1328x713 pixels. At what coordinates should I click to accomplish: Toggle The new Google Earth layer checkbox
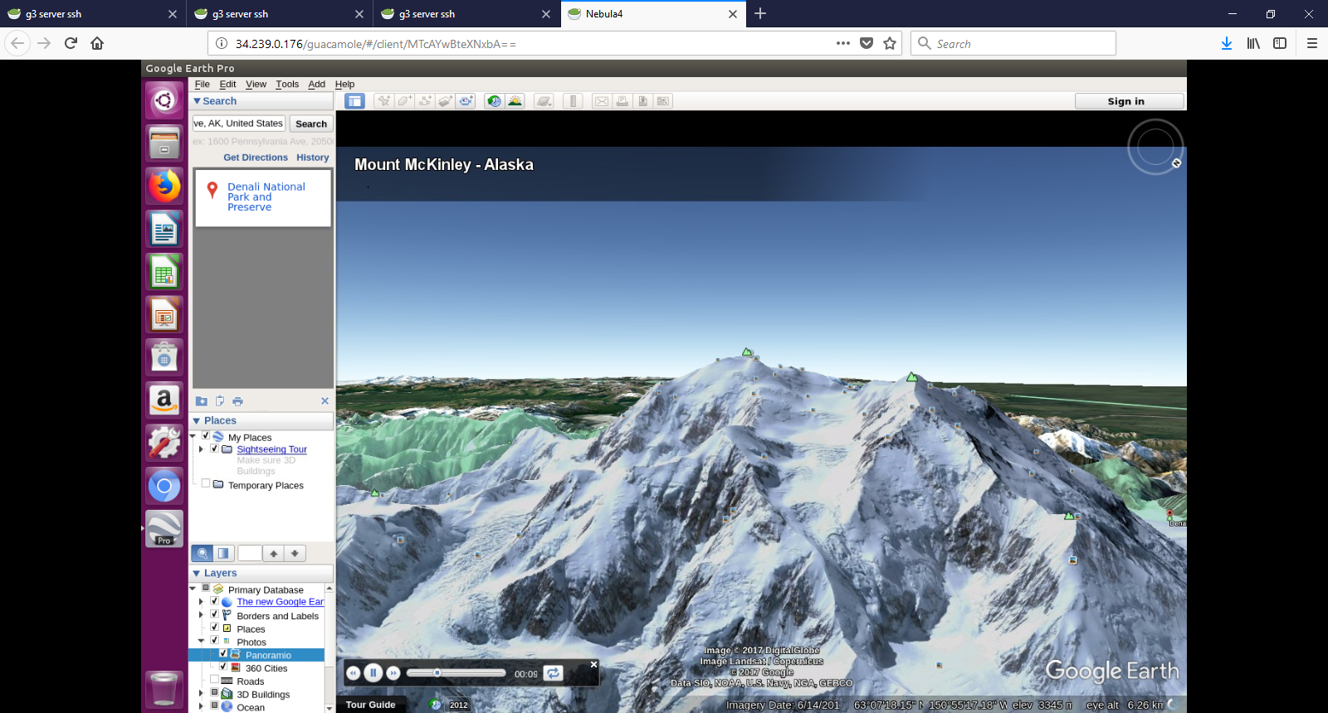pos(214,601)
